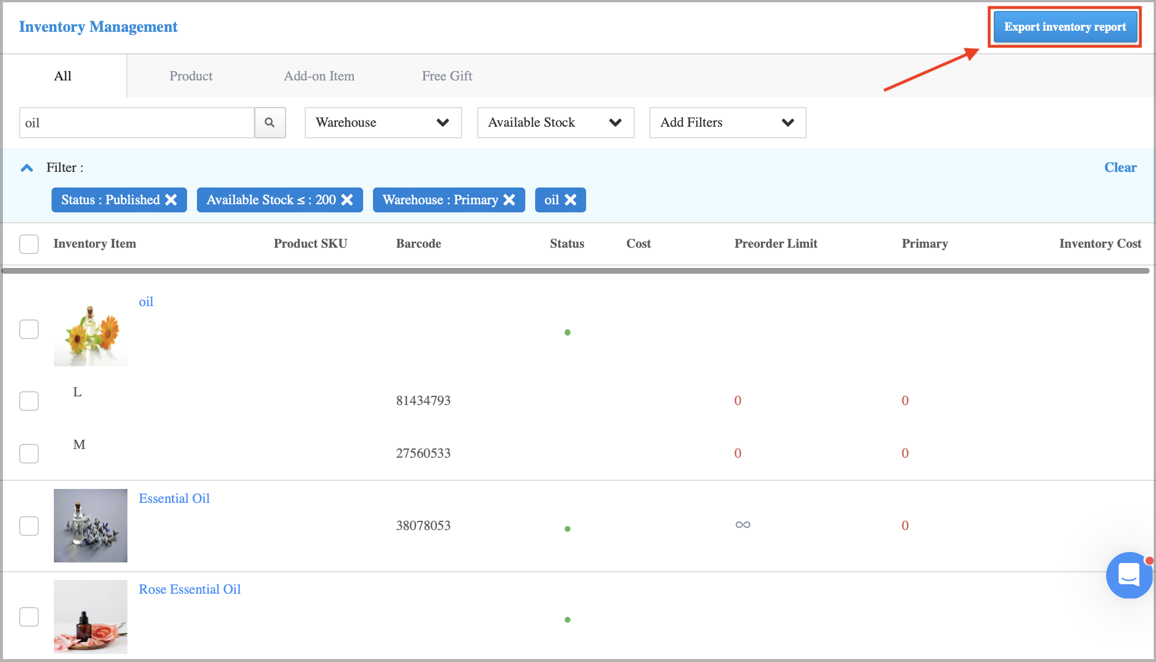The height and width of the screenshot is (662, 1156).
Task: Click the Clear filters link
Action: coord(1120,167)
